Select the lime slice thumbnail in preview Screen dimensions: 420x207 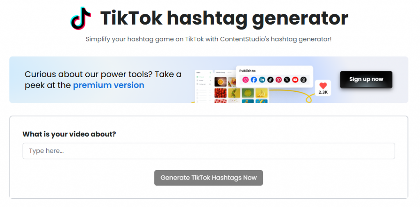[x=248, y=93]
